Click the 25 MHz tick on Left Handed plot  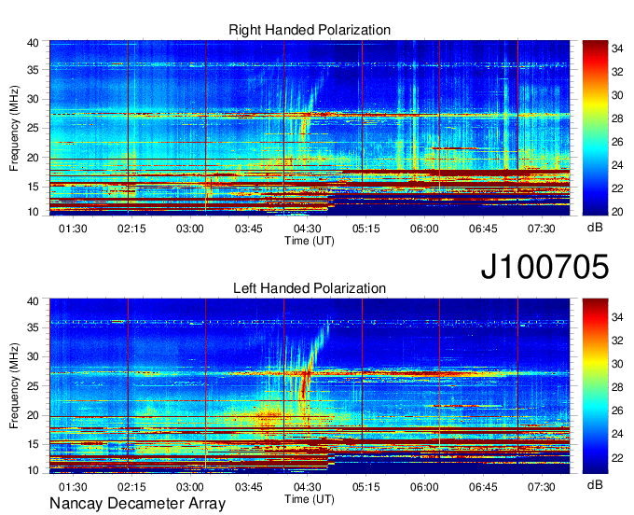coord(33,386)
